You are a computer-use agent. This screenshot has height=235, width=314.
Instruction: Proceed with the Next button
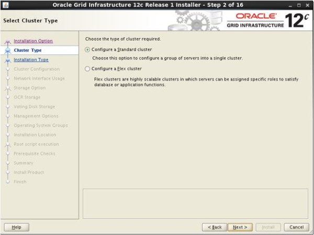tap(240, 227)
